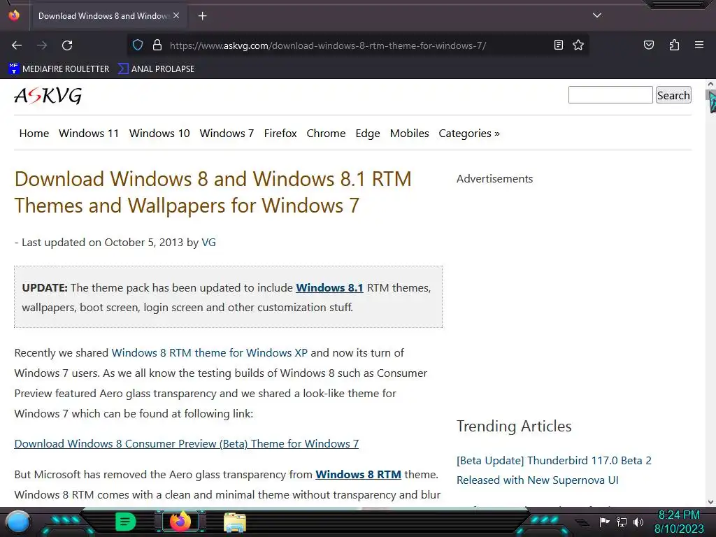The image size is (716, 537).
Task: Open the Edge category menu item
Action: click(x=368, y=134)
